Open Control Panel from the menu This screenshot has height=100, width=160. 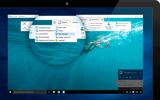(42, 34)
